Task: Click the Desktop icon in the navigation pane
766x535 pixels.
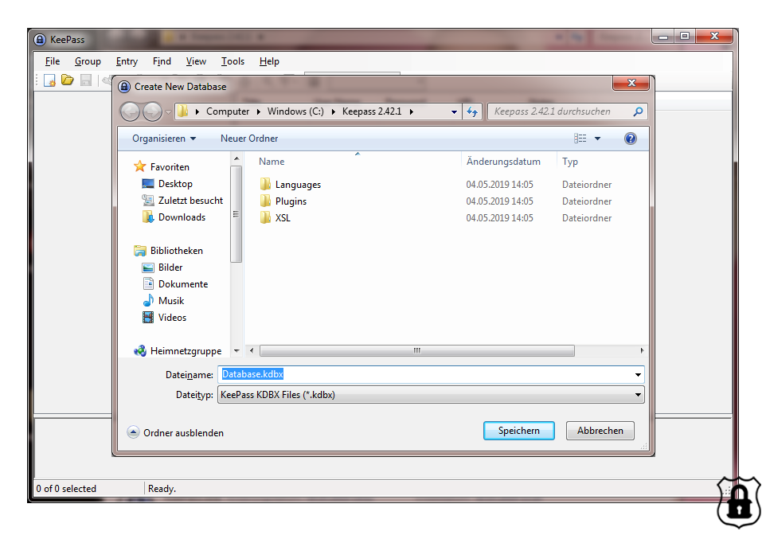Action: (148, 184)
